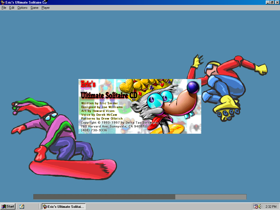The height and width of the screenshot is (210, 280).
Task: Open the Edit menu
Action: [x=12, y=8]
